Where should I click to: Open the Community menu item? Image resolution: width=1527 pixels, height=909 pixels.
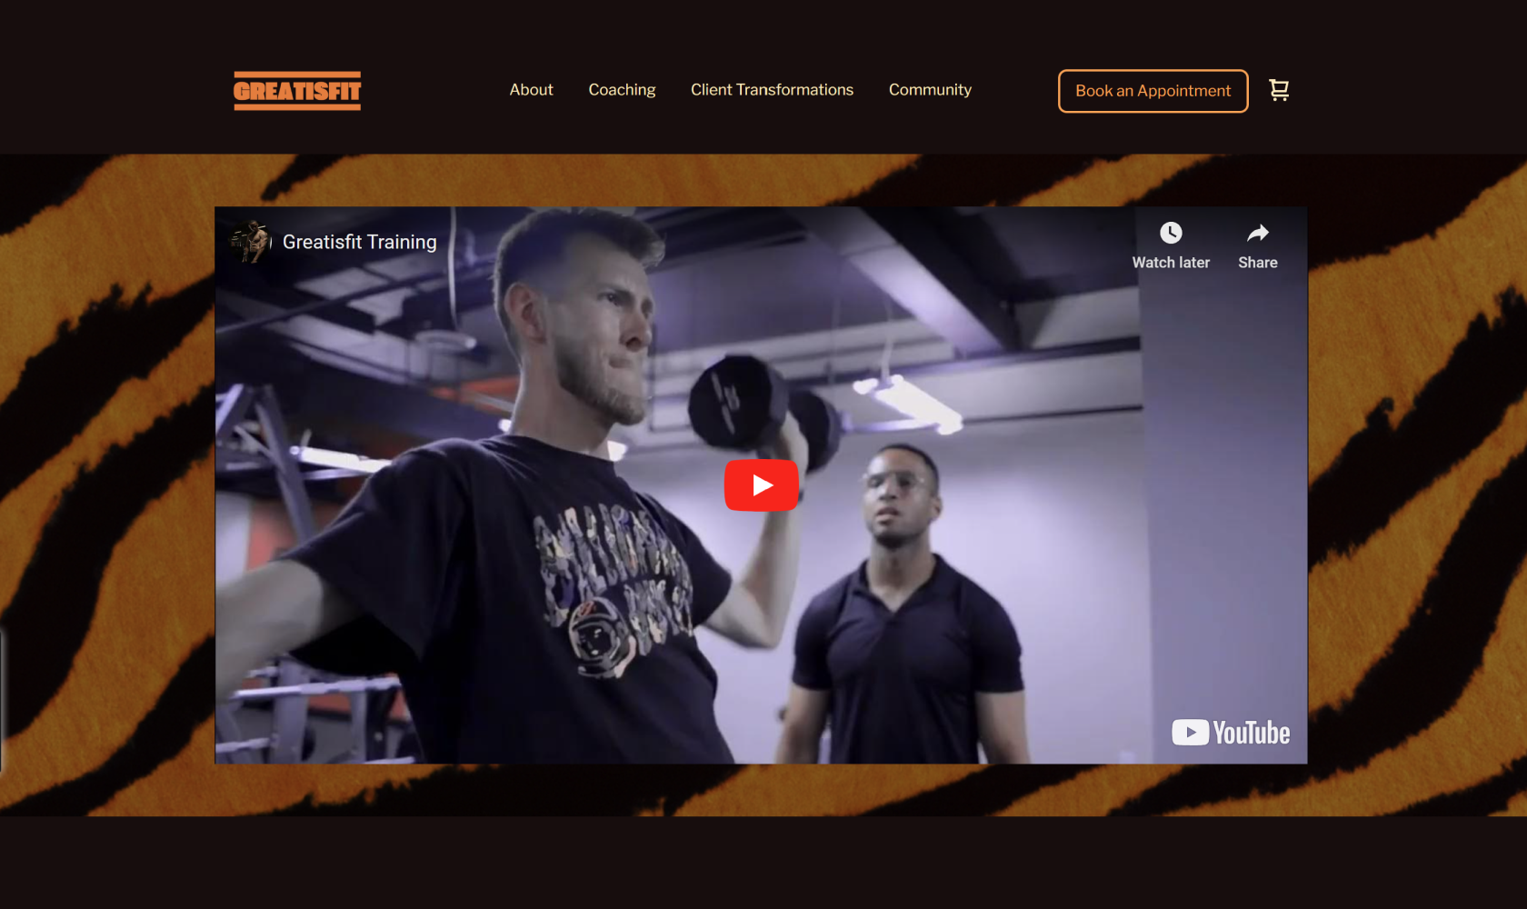point(930,90)
